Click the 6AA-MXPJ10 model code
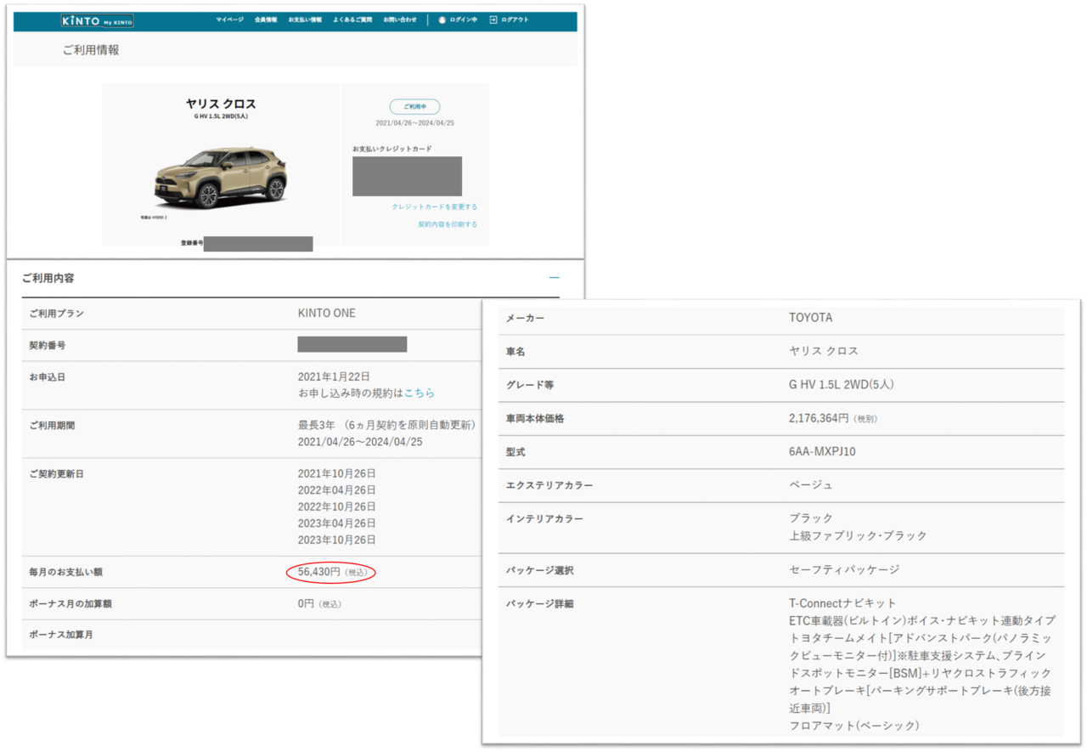Screen dimensions: 1087x752 pyautogui.click(x=822, y=451)
